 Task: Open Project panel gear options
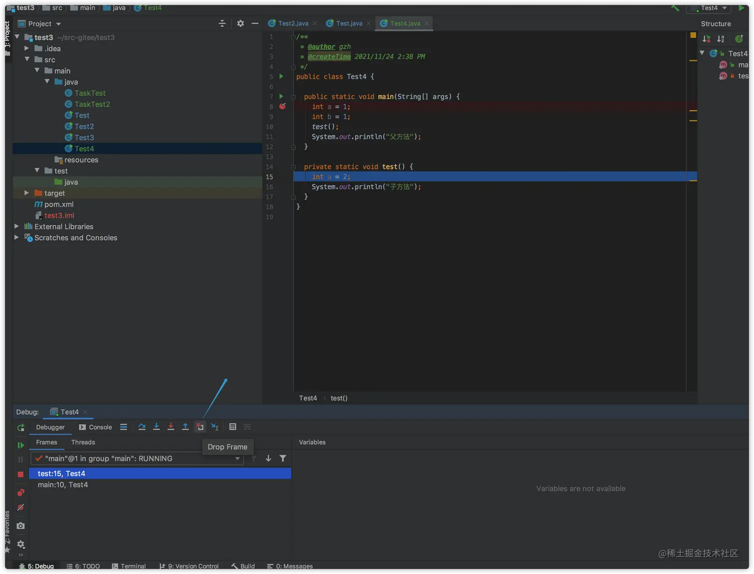[240, 23]
